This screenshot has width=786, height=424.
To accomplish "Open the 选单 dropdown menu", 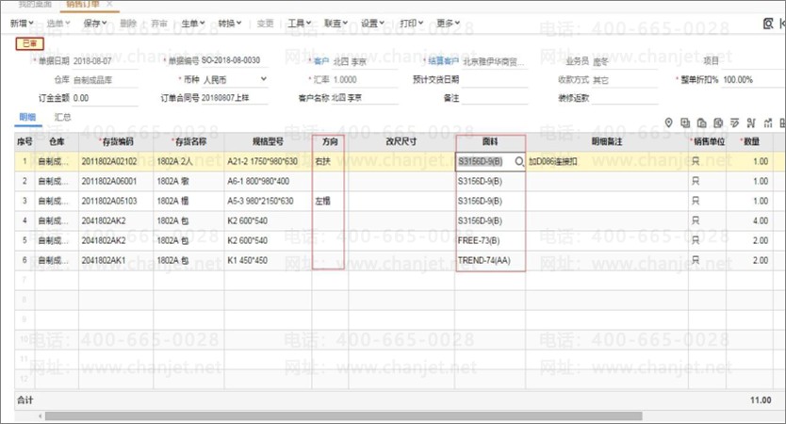I will pos(58,23).
